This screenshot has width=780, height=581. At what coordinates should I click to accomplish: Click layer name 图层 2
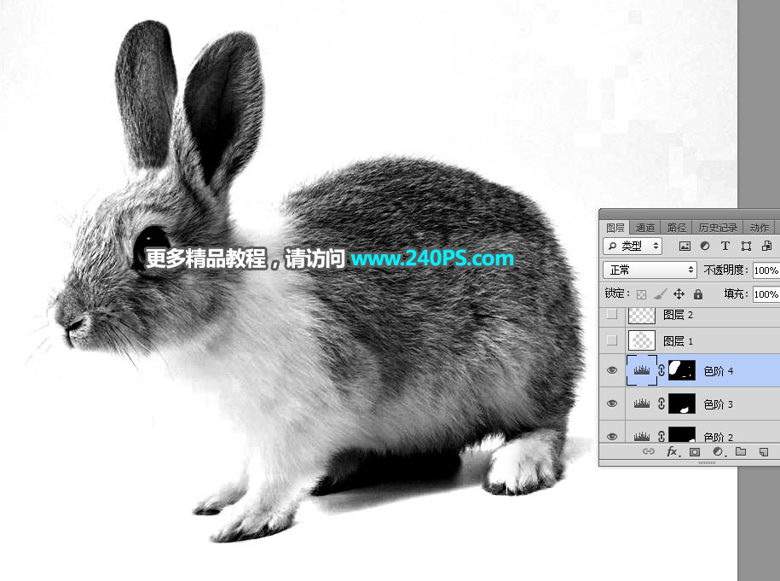coord(678,315)
